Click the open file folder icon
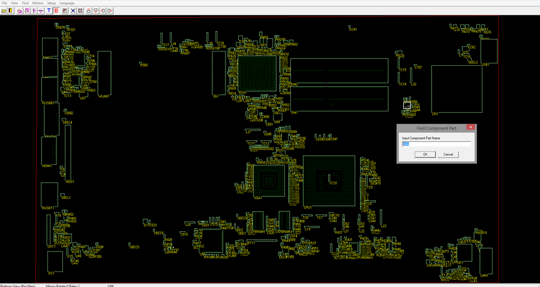The height and width of the screenshot is (287, 540). [4, 11]
